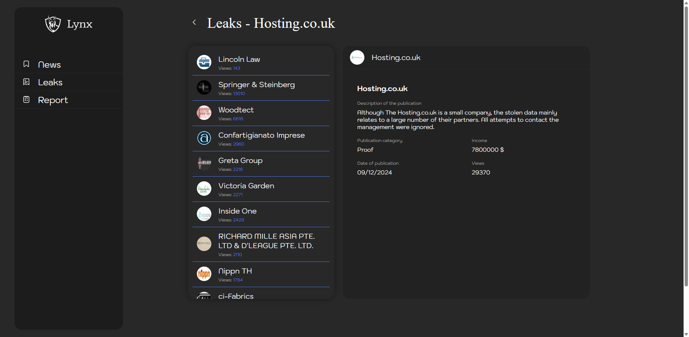Select the RICHARD MILLE ASIA PTE. LTD entry
The width and height of the screenshot is (689, 337).
[266, 241]
